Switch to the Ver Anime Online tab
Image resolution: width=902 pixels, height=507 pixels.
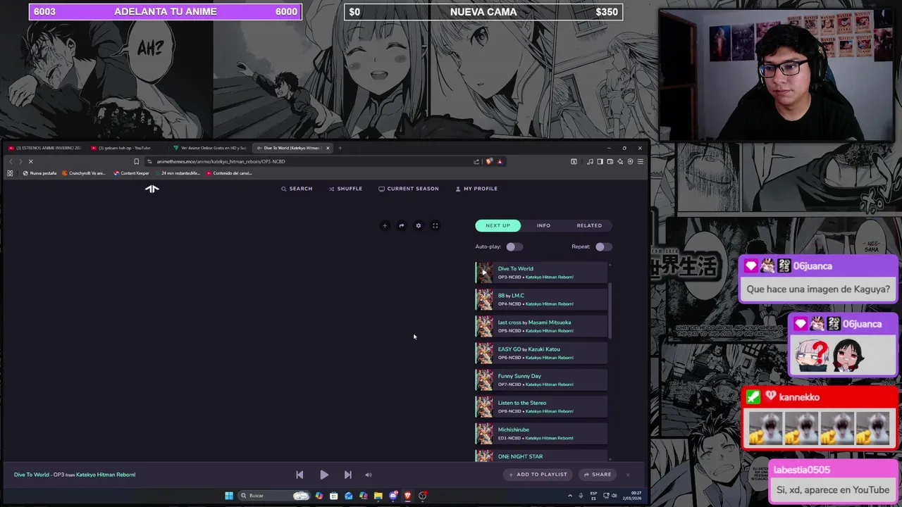click(211, 148)
